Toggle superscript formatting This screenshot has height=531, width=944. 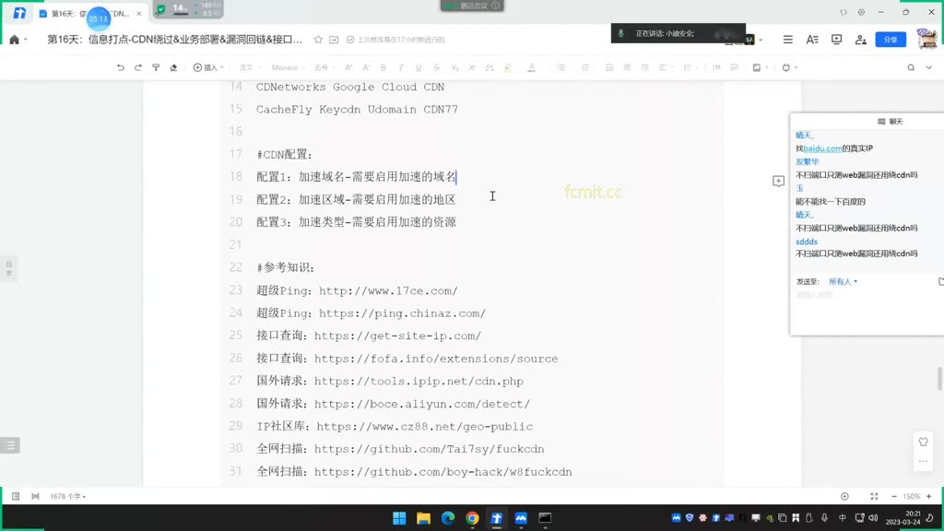[x=472, y=67]
